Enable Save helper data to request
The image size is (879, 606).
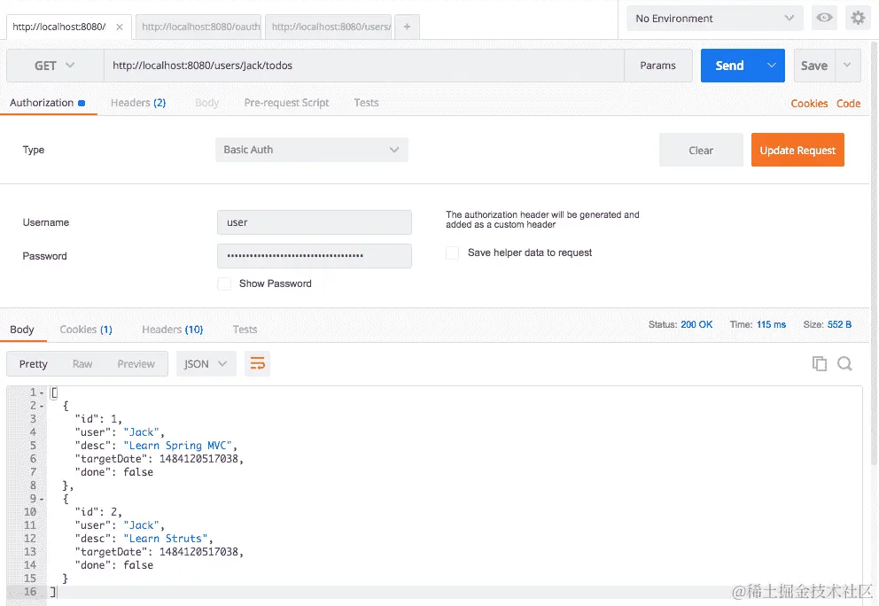(x=453, y=252)
